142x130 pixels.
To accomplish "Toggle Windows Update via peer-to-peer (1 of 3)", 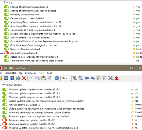I will pyautogui.click(x=5, y=89).
